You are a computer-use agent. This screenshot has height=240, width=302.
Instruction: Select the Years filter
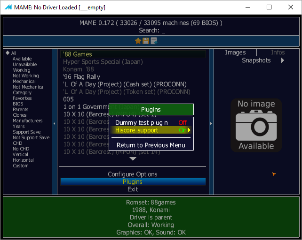19,127
